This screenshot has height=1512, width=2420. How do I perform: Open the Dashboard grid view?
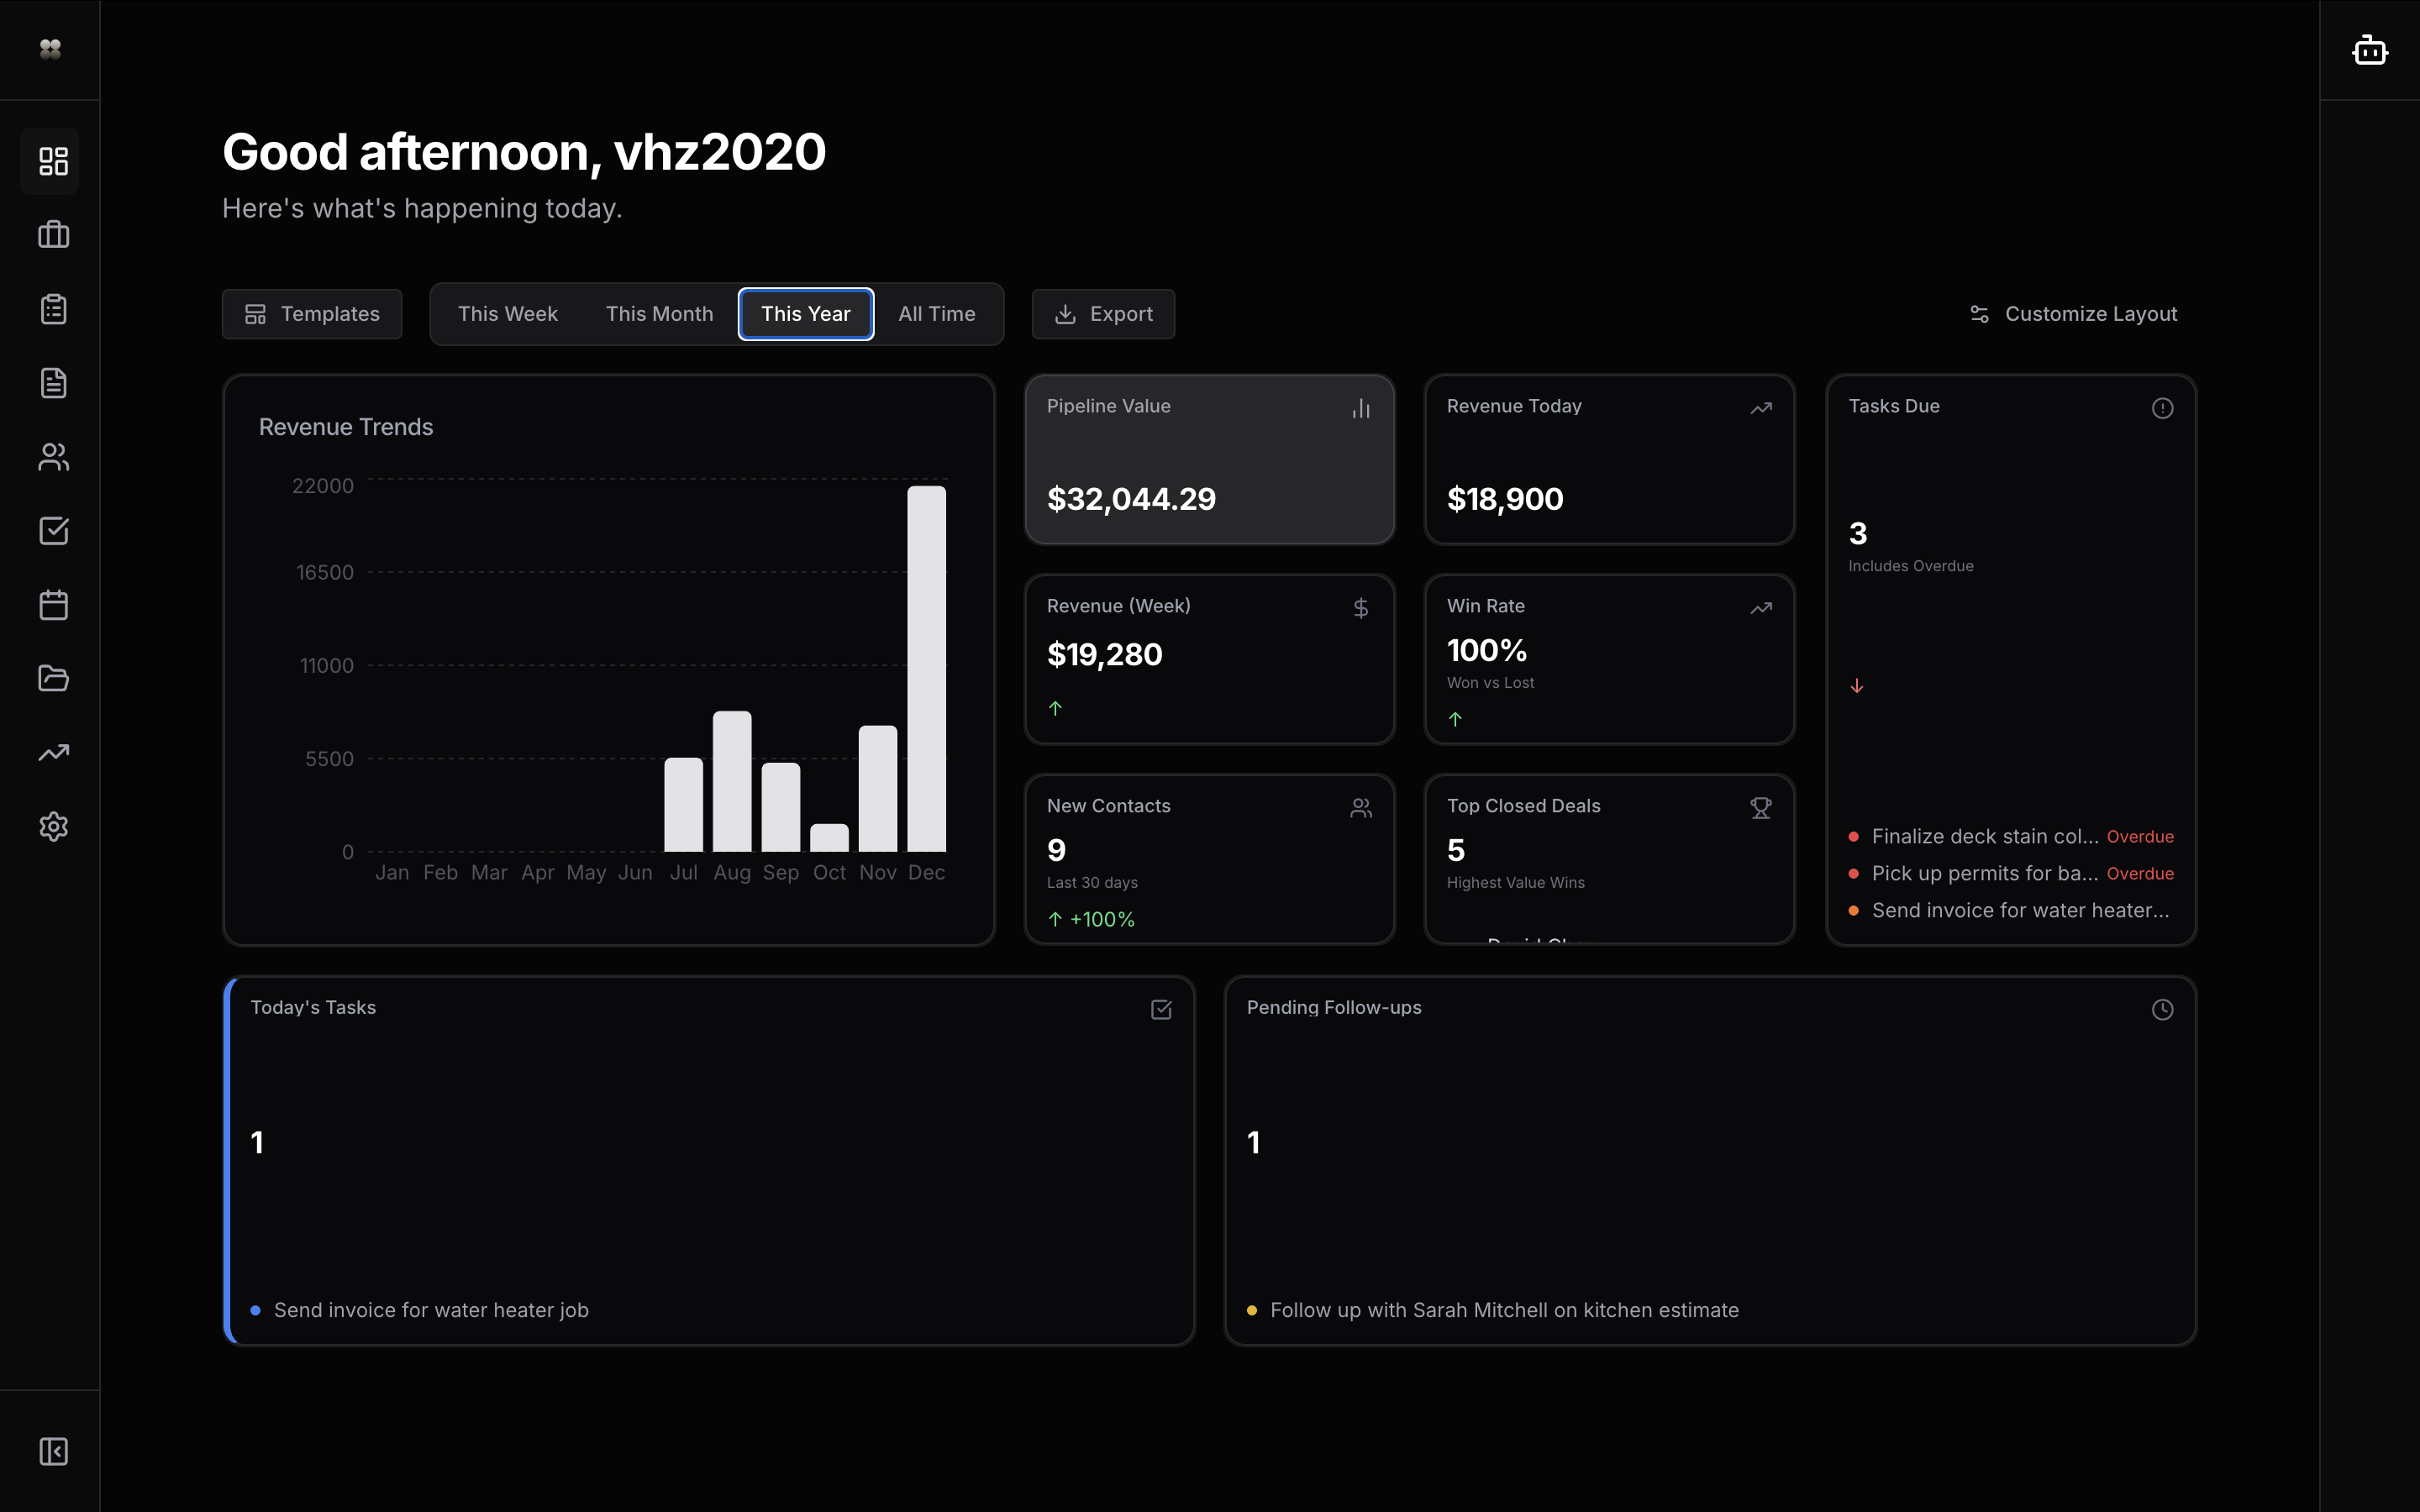tap(52, 160)
